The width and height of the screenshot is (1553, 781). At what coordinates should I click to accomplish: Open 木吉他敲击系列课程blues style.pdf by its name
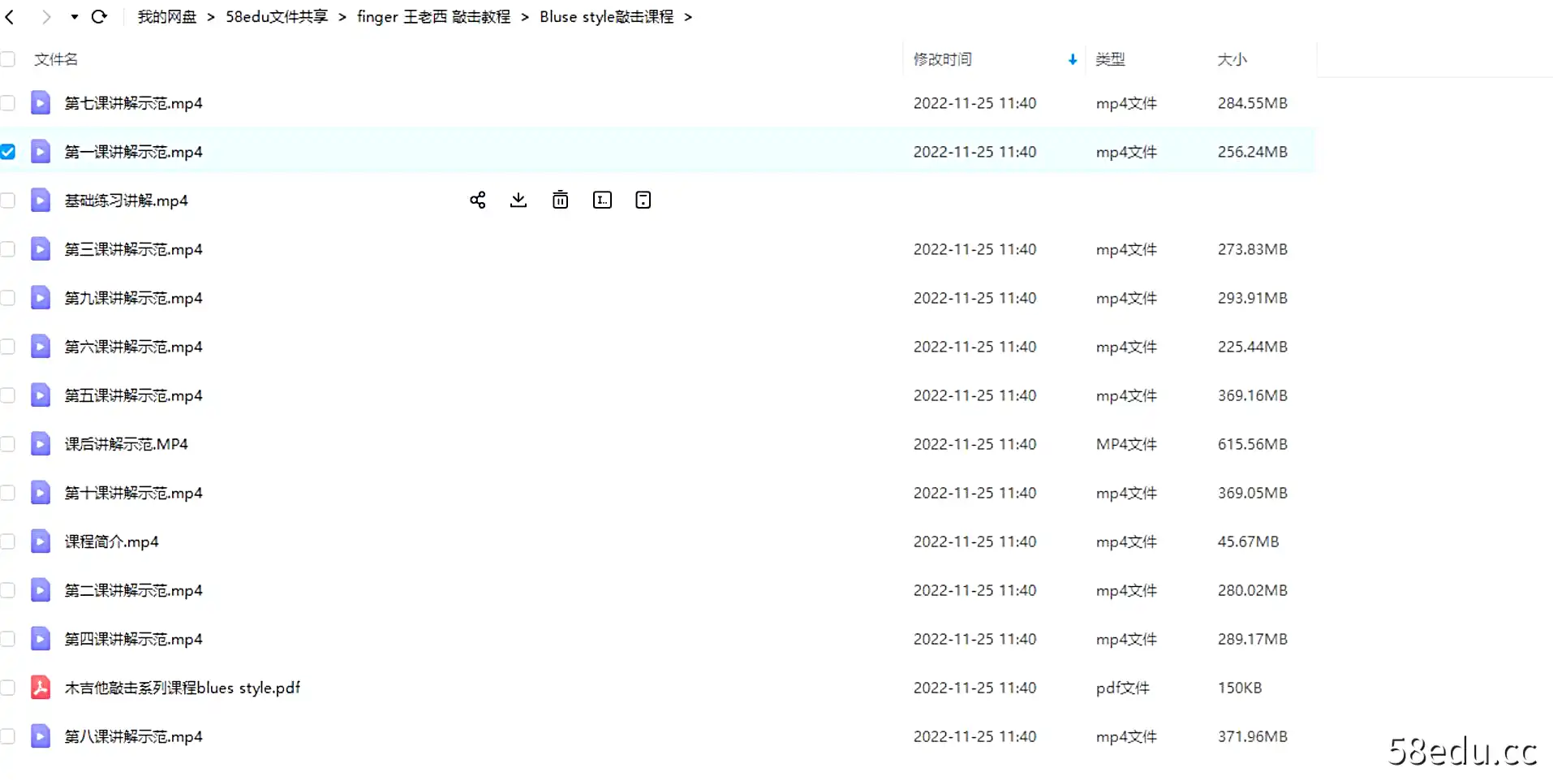coord(183,688)
